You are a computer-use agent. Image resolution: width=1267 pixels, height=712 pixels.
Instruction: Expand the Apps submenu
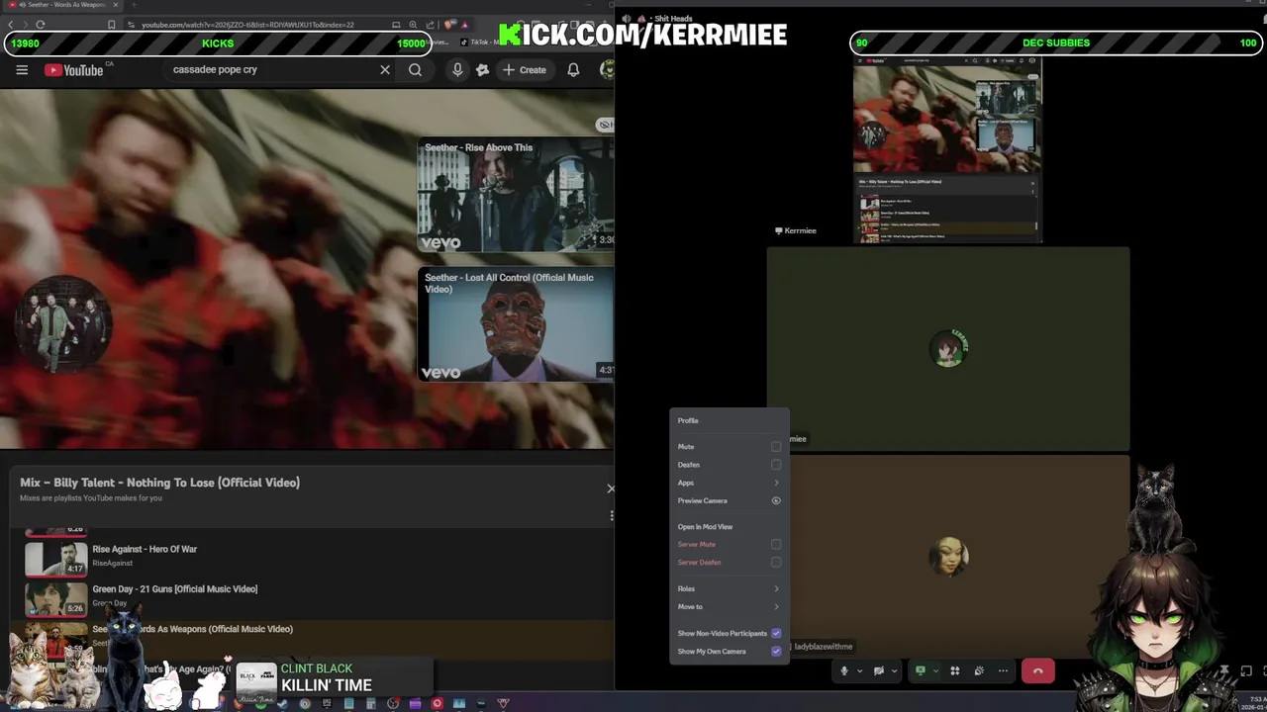point(730,483)
